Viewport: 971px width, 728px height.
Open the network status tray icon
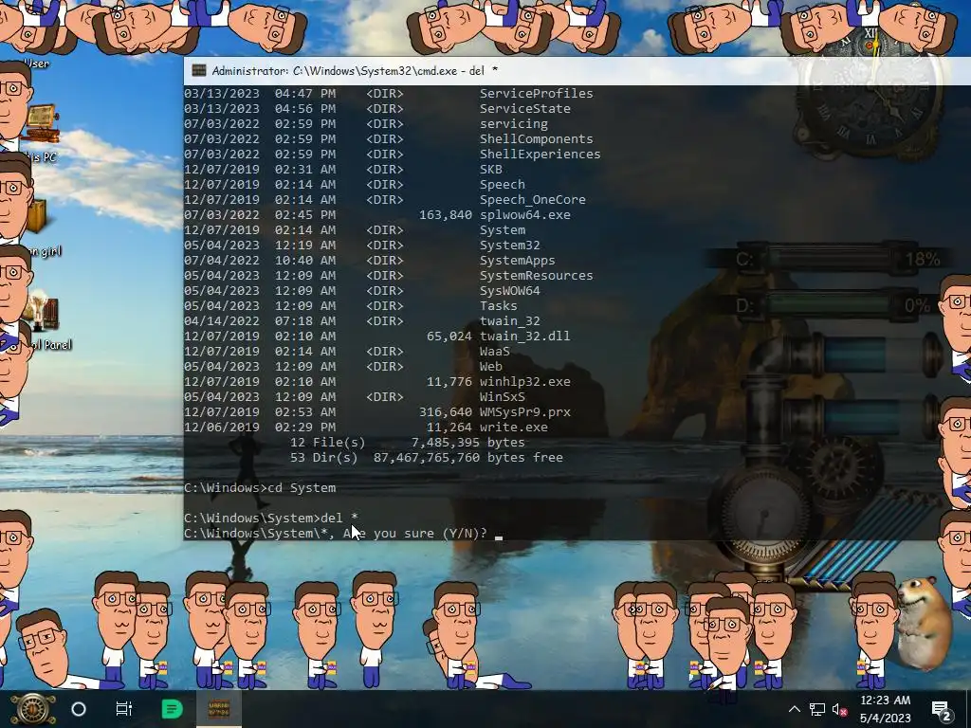click(816, 709)
